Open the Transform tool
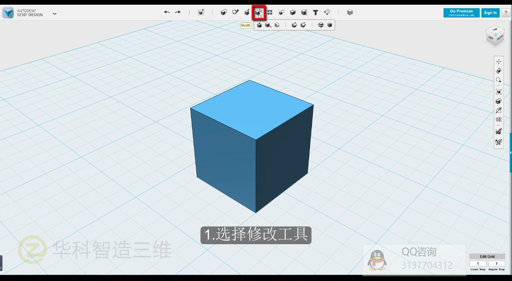The height and width of the screenshot is (281, 512). coord(201,12)
